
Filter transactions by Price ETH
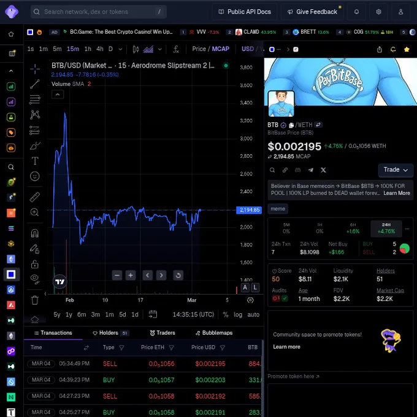tap(172, 348)
